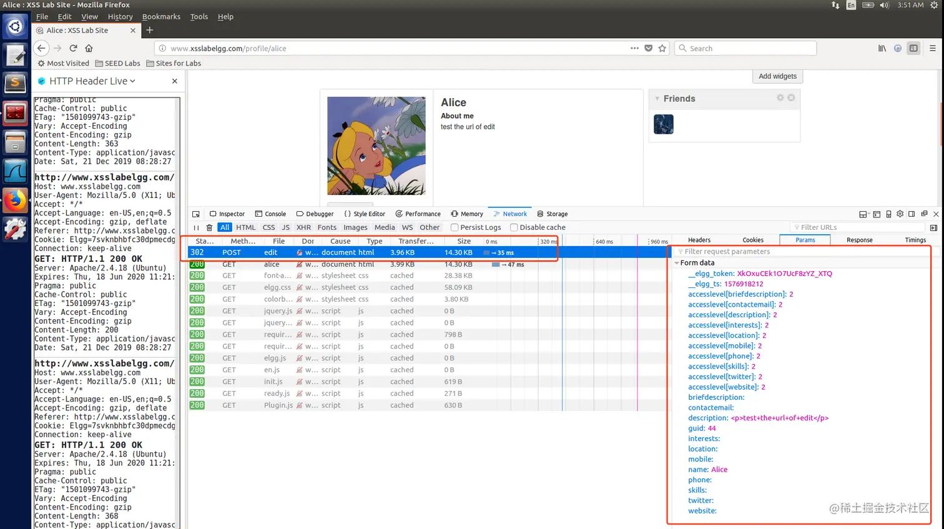Filter requests by WS
Screen dimensions: 944x529
(x=407, y=227)
